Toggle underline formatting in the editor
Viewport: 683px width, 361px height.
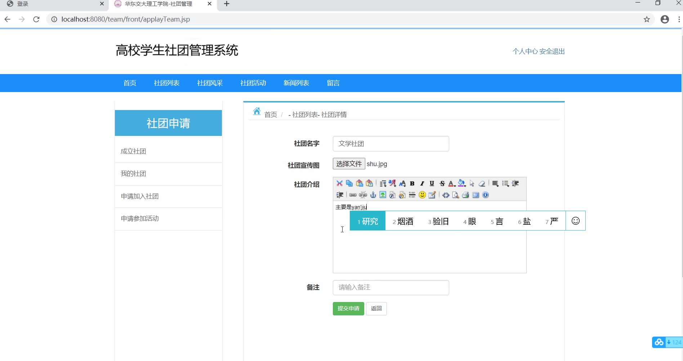click(x=432, y=183)
